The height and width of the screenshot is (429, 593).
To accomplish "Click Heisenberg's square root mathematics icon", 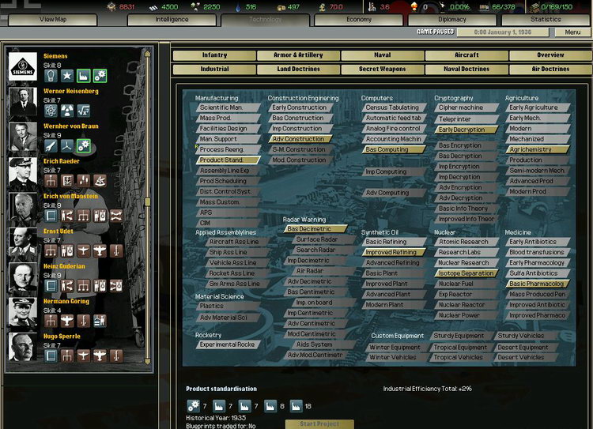I will click(84, 111).
